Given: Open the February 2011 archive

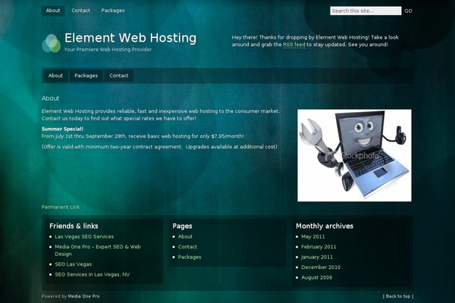Looking at the screenshot, I should click(318, 247).
